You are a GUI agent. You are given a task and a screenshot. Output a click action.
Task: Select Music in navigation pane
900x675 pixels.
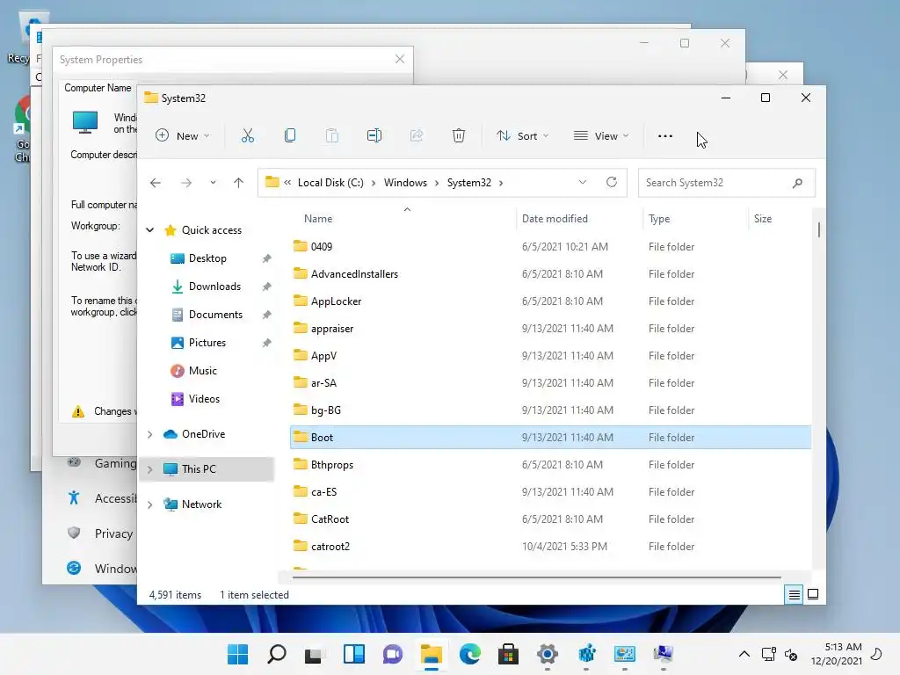coord(203,371)
